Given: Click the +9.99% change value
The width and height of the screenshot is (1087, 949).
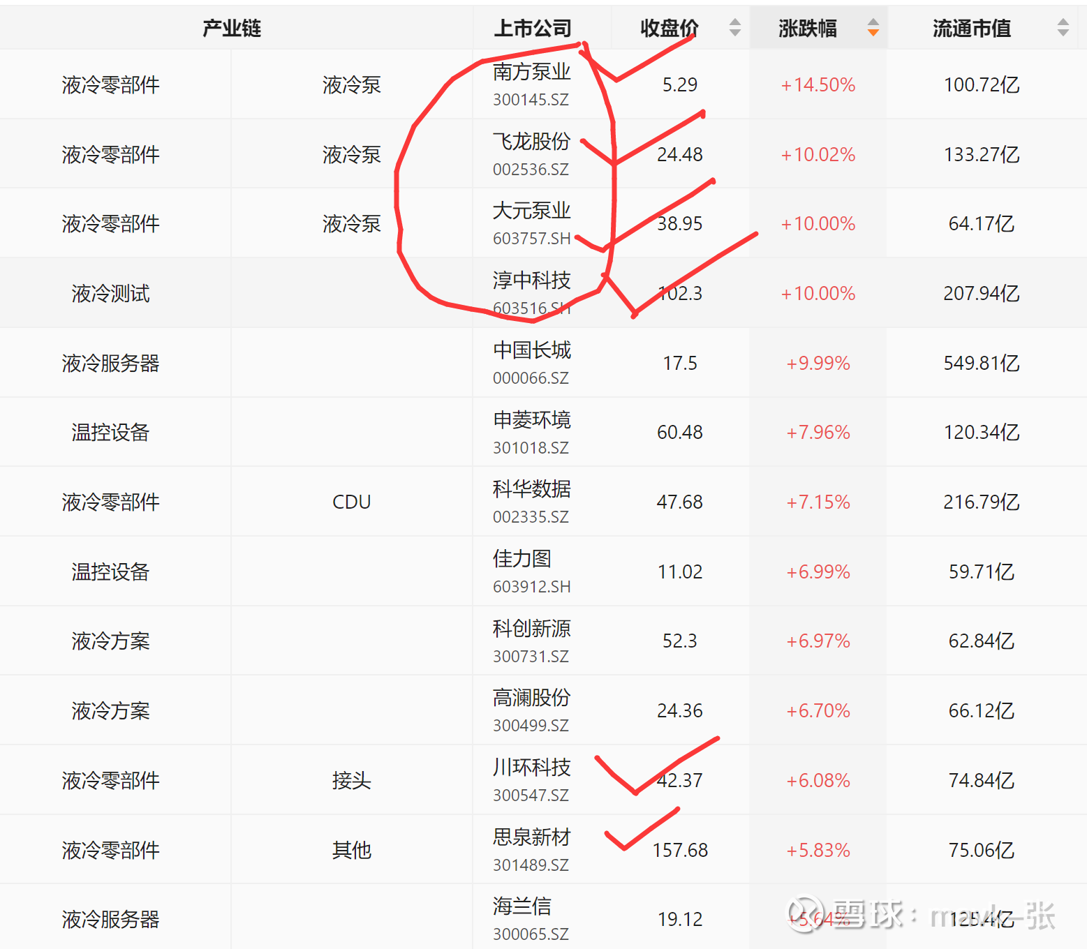Looking at the screenshot, I should [818, 364].
